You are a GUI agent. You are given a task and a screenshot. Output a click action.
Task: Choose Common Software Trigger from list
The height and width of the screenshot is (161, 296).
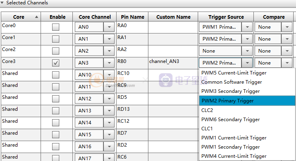click(x=232, y=82)
